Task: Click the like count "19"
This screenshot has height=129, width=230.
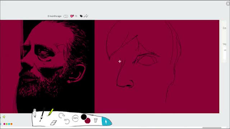Action: (76, 16)
